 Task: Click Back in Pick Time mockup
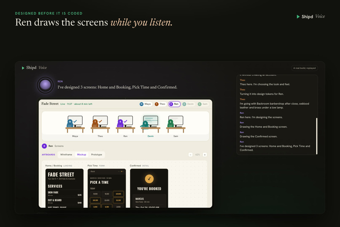point(92,172)
